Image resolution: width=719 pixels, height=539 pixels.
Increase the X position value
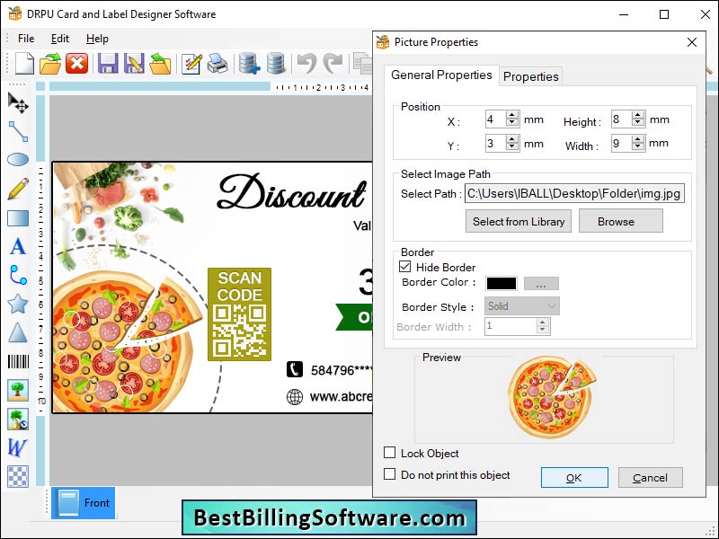tap(512, 115)
